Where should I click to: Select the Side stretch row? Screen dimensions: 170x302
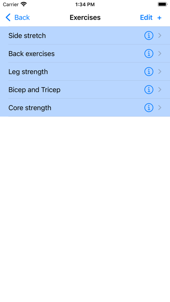85,36
